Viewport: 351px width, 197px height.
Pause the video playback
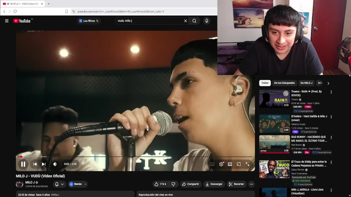pyautogui.click(x=23, y=164)
